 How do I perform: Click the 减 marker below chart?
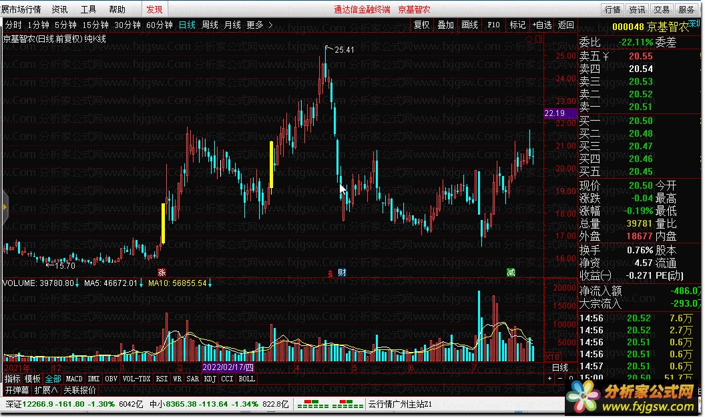511,272
